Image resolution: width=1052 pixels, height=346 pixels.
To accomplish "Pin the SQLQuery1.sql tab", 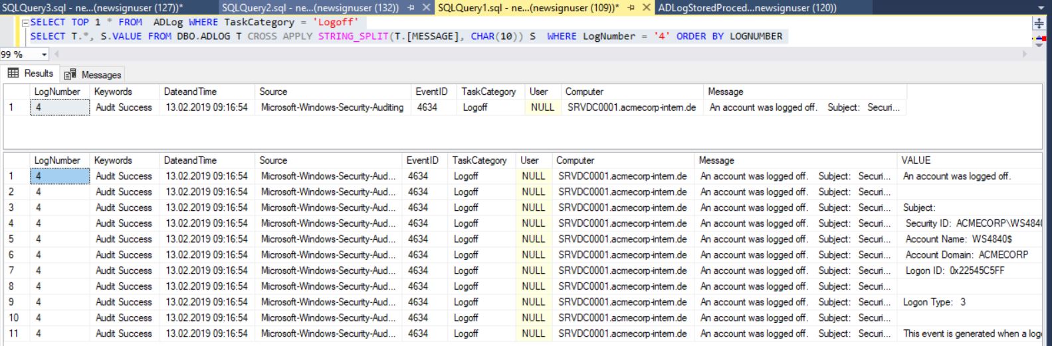I will point(631,8).
